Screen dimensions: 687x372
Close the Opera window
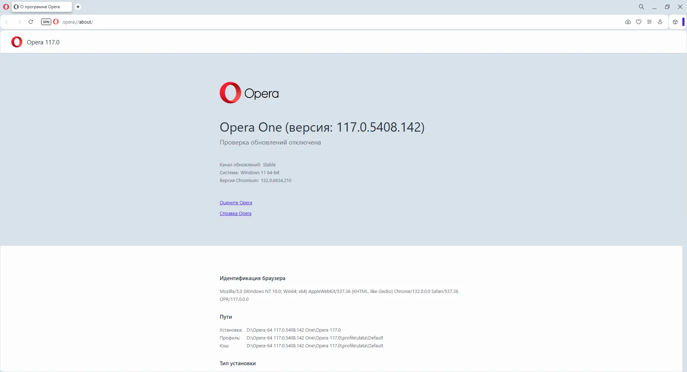pos(680,7)
